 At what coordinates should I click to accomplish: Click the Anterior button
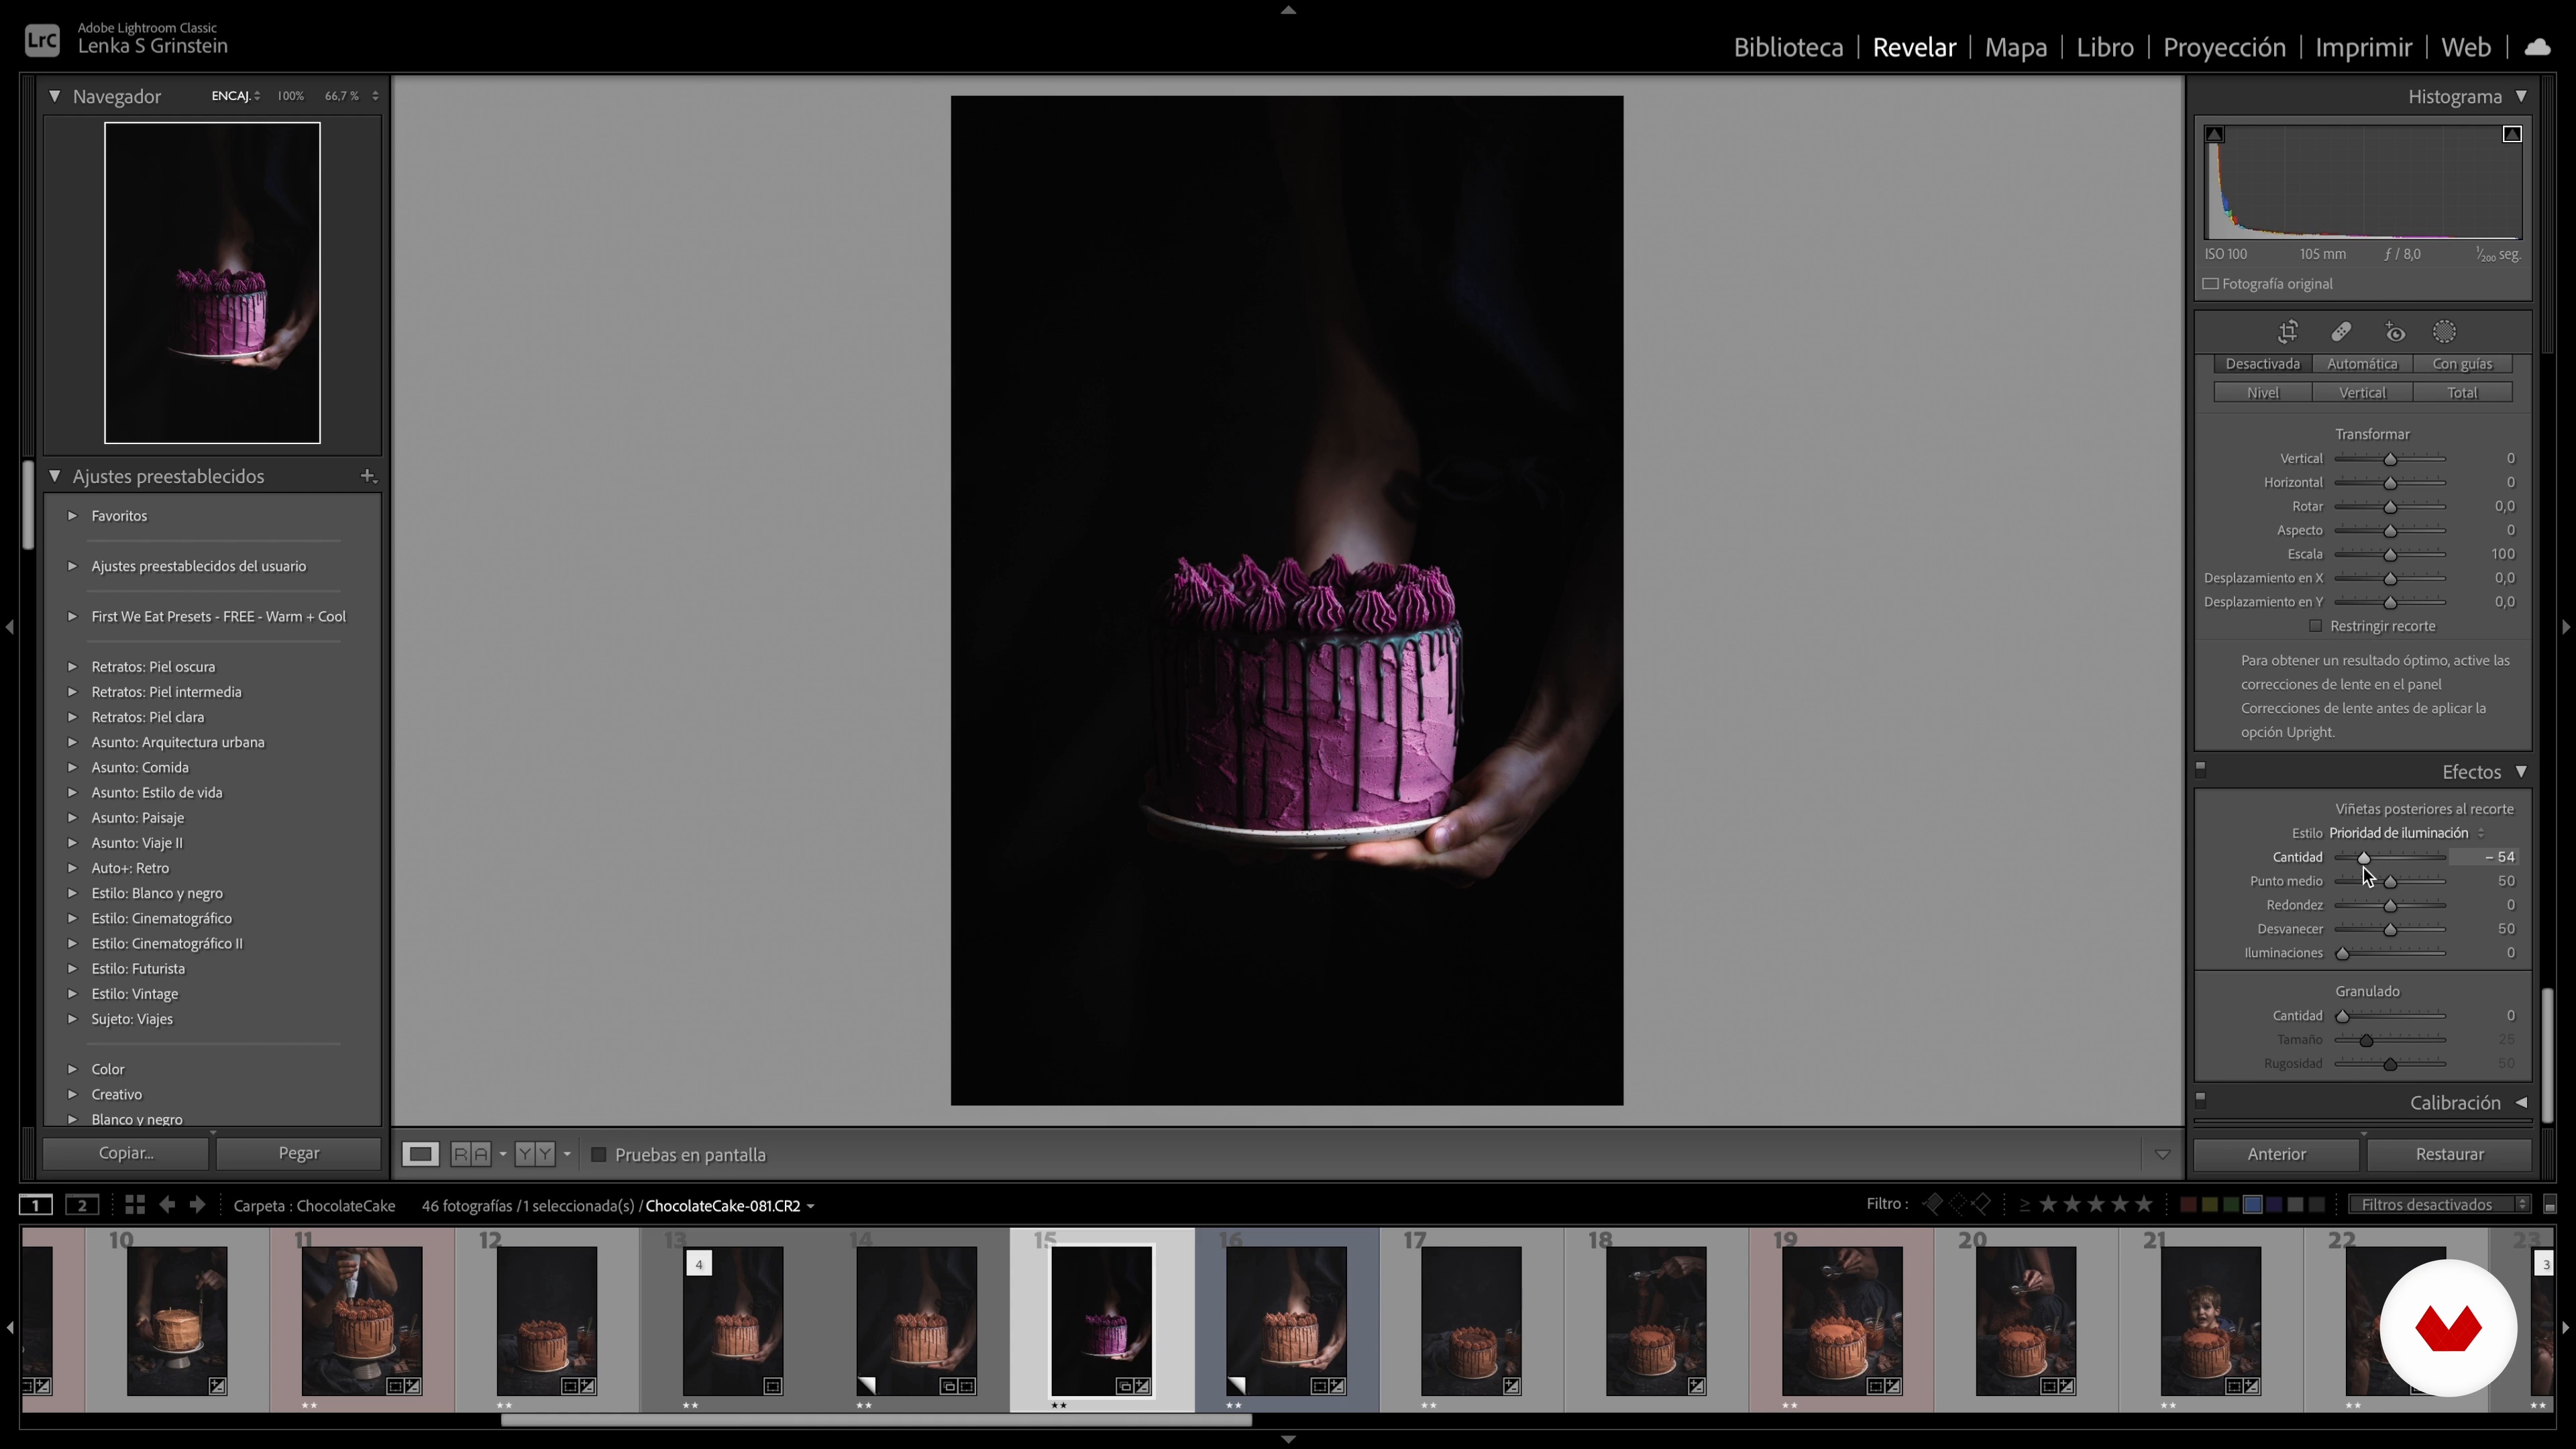[2276, 1154]
